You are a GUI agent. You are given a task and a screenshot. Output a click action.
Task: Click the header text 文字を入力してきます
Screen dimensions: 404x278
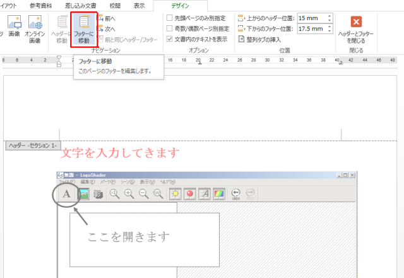coord(120,153)
